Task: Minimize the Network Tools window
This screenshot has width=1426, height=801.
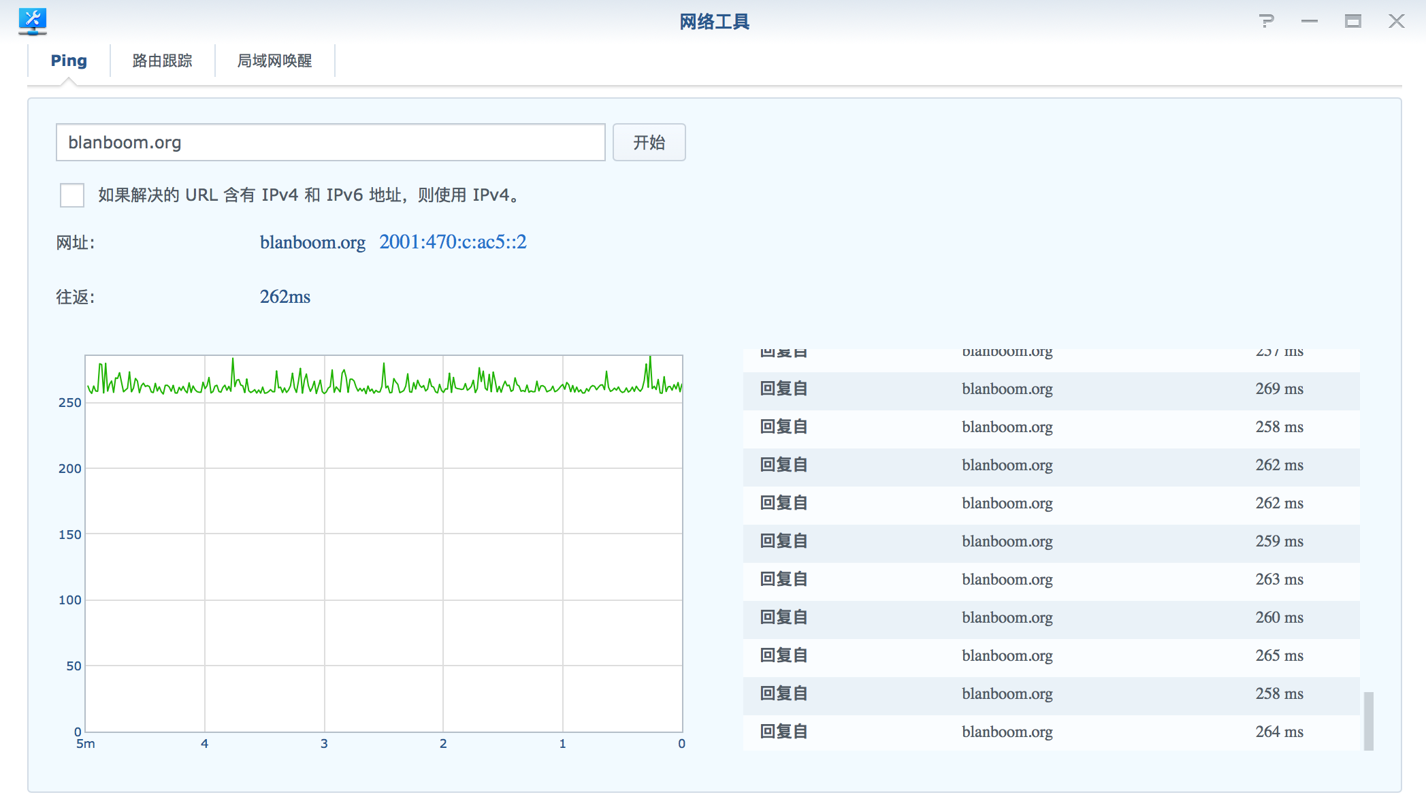Action: (1309, 21)
